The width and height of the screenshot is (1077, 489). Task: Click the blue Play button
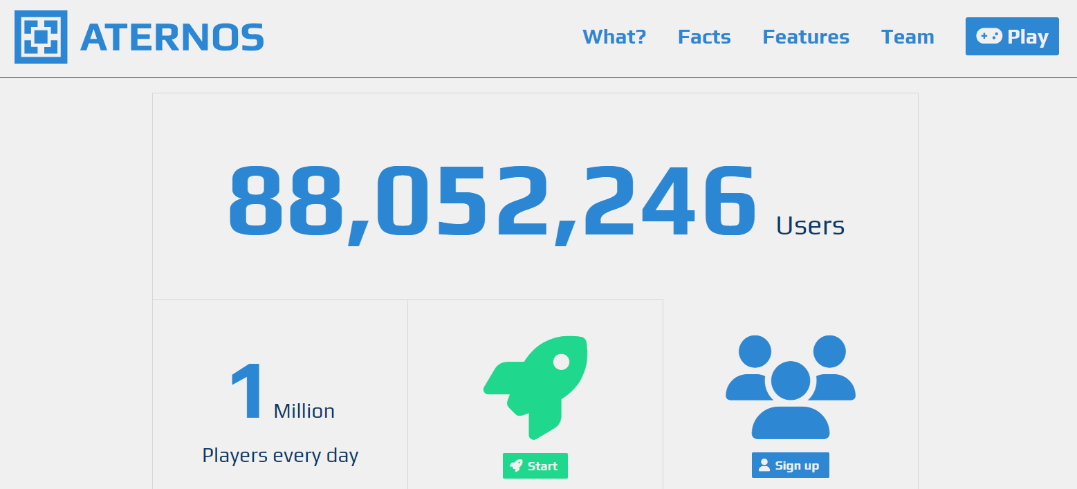(x=1012, y=37)
